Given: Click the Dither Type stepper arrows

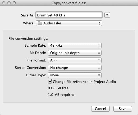Looking at the screenshot, I should point(99,75).
